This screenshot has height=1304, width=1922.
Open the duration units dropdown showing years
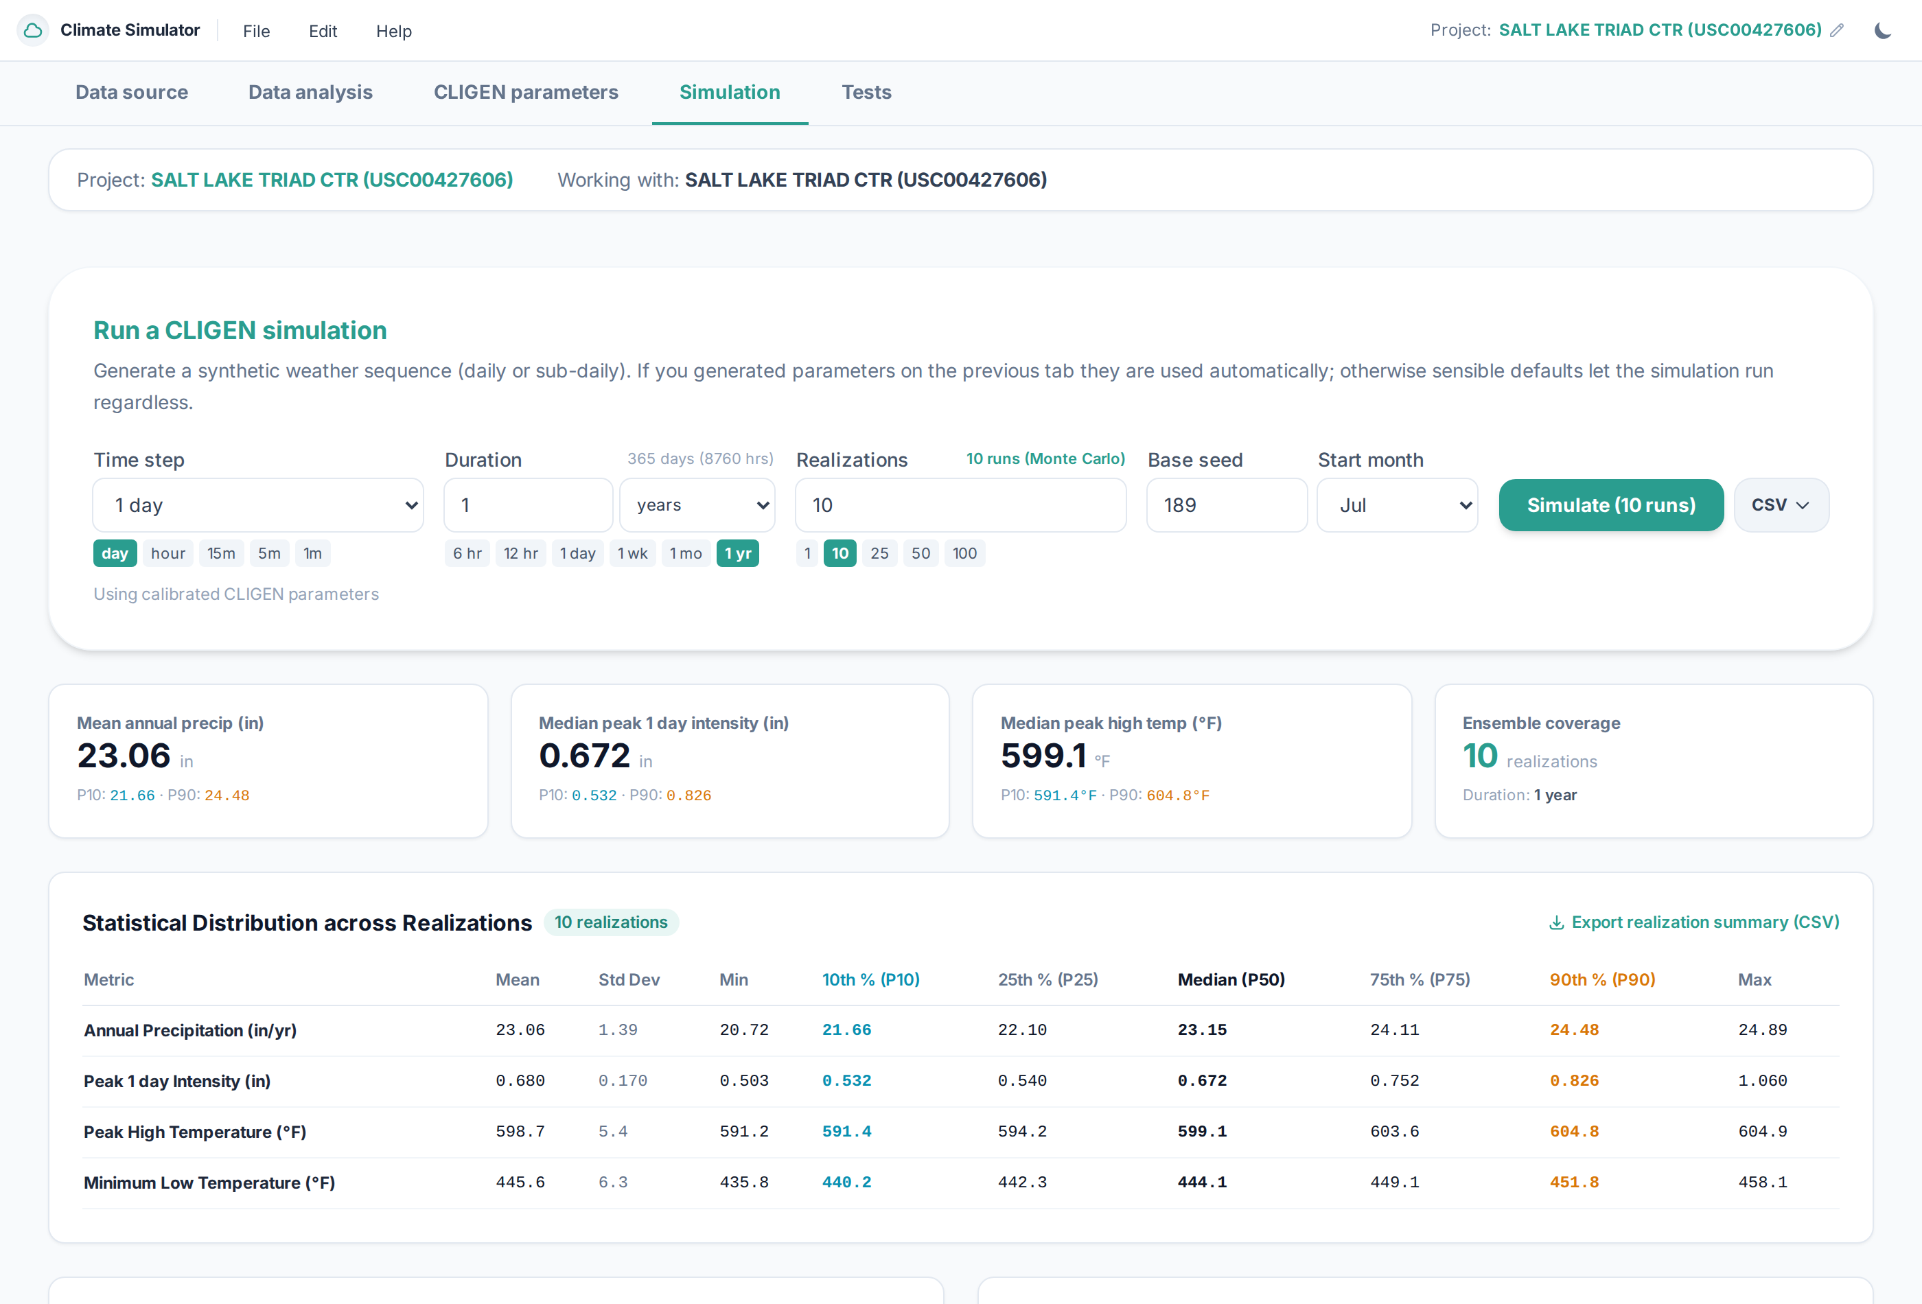pyautogui.click(x=697, y=505)
